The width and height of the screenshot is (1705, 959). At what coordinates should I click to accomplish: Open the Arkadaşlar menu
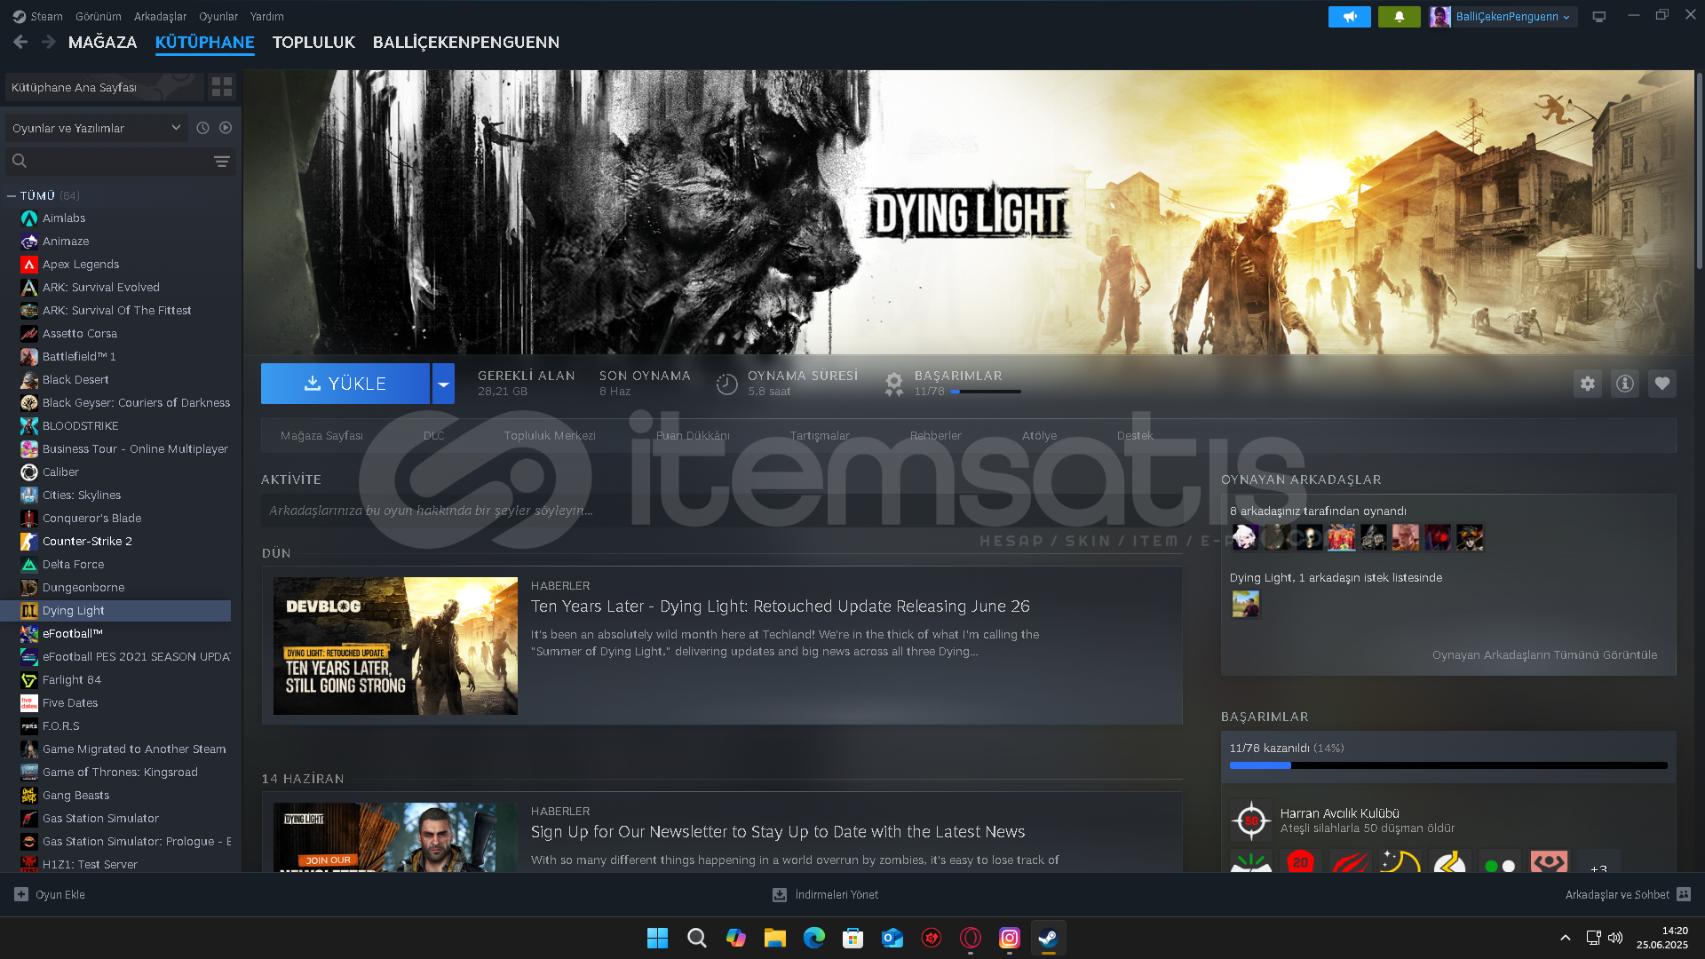coord(160,16)
